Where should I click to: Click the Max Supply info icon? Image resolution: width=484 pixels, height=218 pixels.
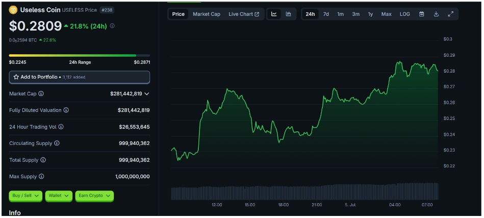(x=41, y=177)
